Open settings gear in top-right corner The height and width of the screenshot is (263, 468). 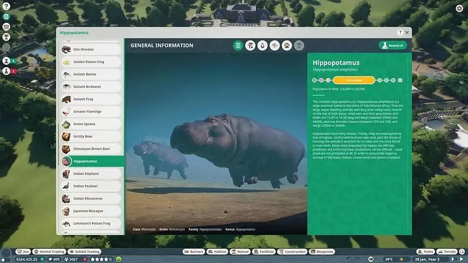pos(459,8)
